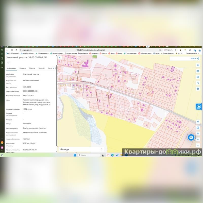Viewport: 203px width, 203px height.
Task: Open the map layers tool
Action: tap(198, 65)
